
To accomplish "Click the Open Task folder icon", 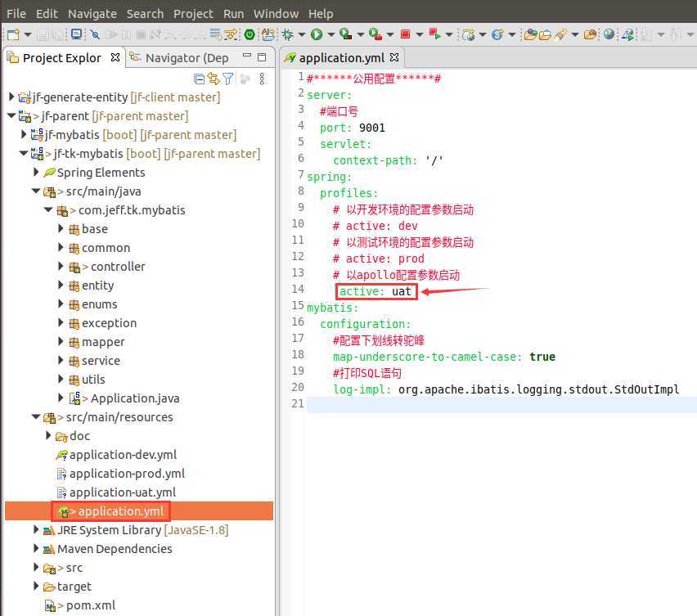I will [x=545, y=34].
